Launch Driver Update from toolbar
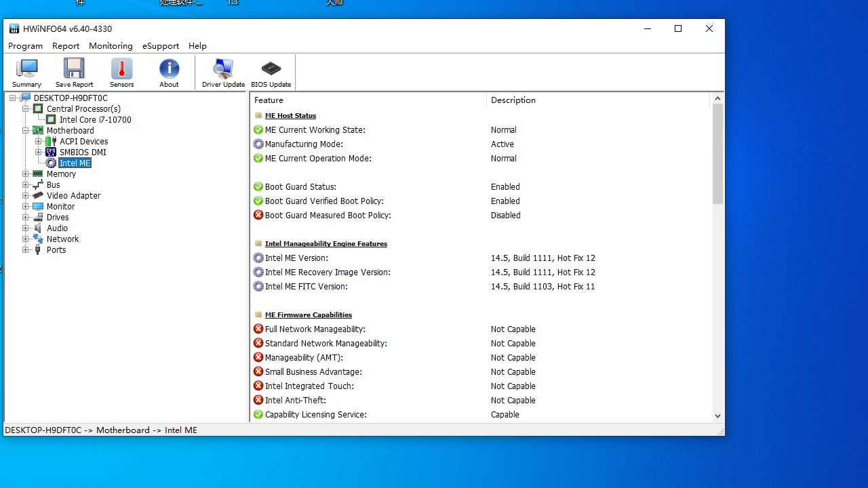This screenshot has width=868, height=488. coord(223,73)
